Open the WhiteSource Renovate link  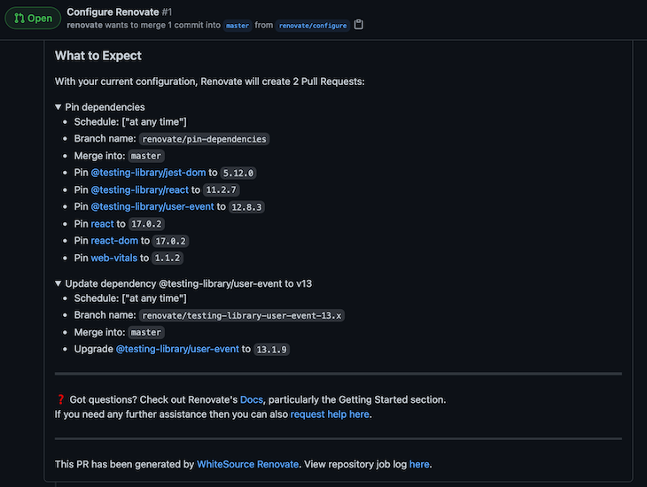coord(247,464)
